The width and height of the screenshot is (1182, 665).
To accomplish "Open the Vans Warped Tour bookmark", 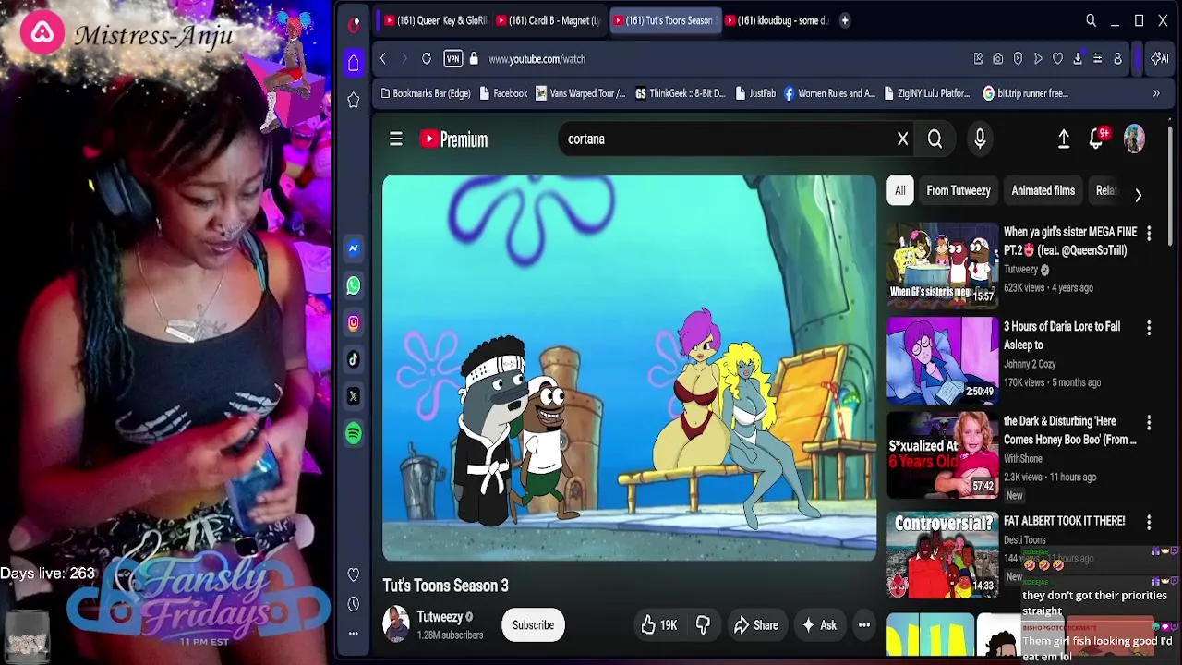I will tap(580, 93).
